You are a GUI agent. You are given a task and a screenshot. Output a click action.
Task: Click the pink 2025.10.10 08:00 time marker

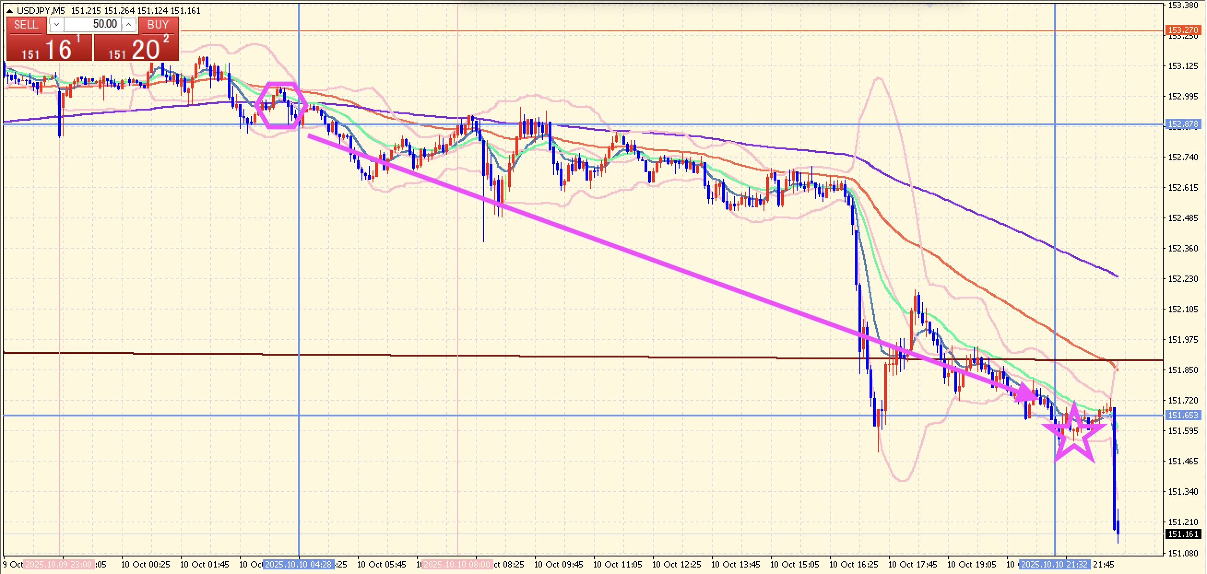coord(457,565)
